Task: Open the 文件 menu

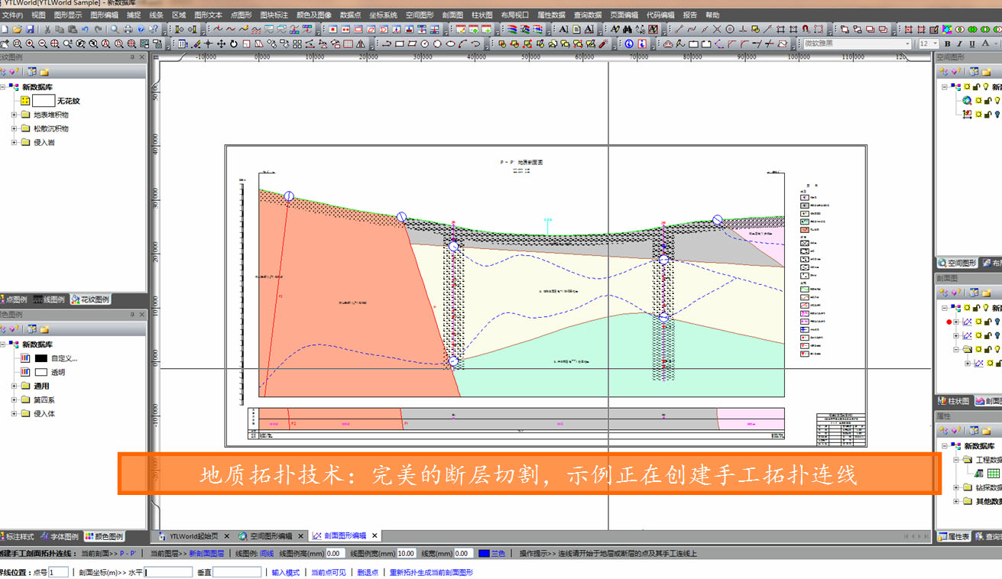Action: (11, 15)
